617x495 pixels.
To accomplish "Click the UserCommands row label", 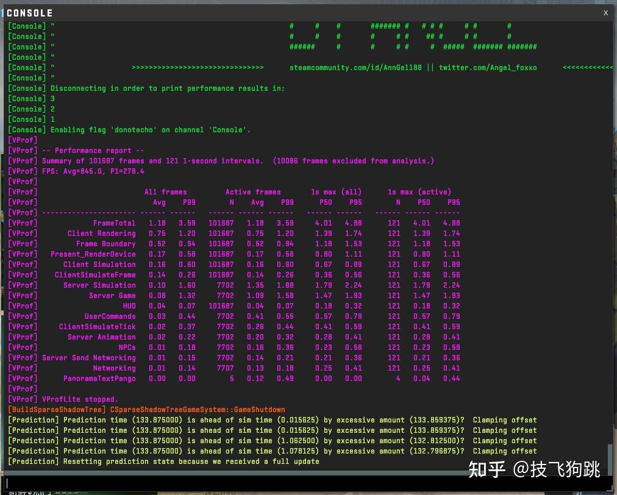I will click(110, 316).
